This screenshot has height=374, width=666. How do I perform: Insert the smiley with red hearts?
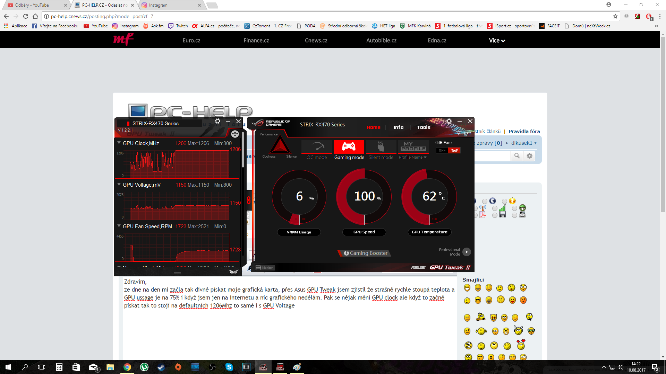521,345
